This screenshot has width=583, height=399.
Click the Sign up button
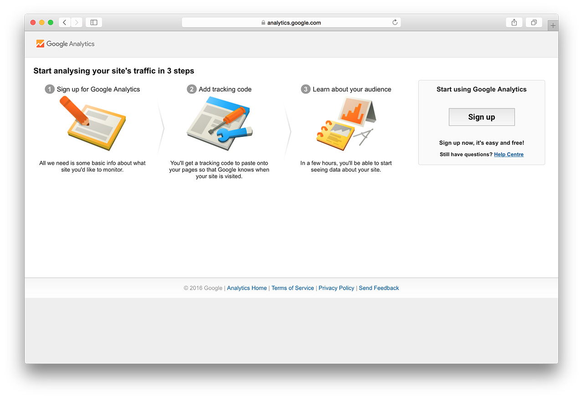[481, 117]
